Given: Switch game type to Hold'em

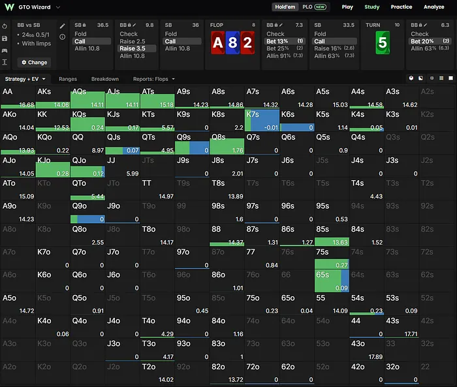Looking at the screenshot, I should [285, 7].
